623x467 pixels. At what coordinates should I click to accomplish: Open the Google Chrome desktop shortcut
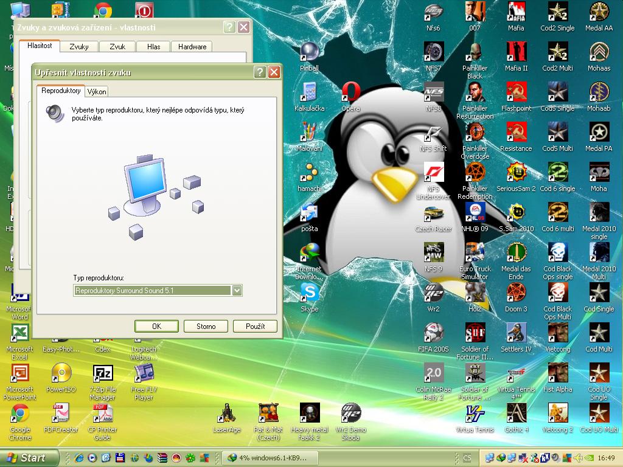pos(20,414)
